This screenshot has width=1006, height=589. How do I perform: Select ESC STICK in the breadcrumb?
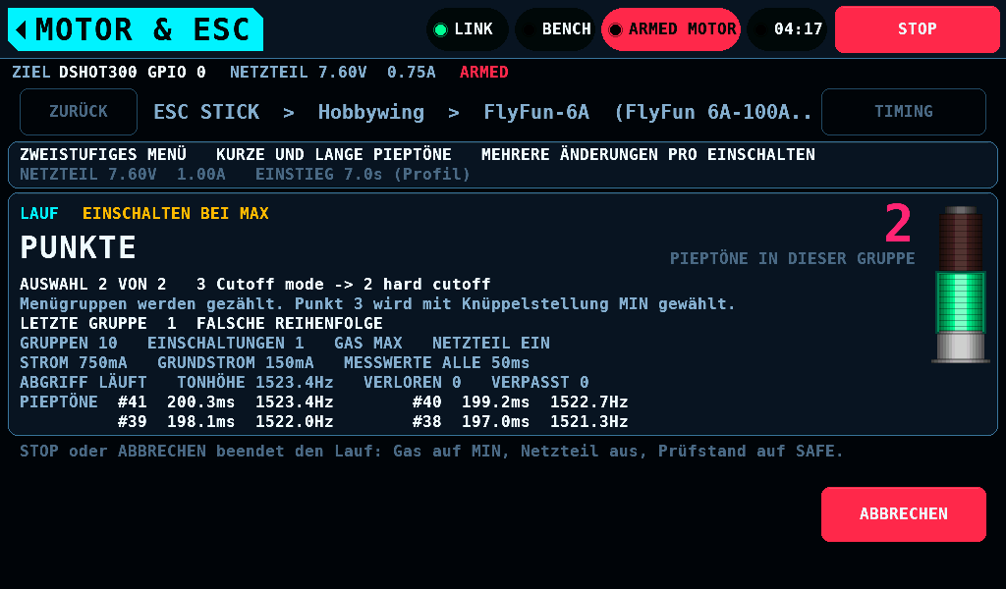click(206, 112)
